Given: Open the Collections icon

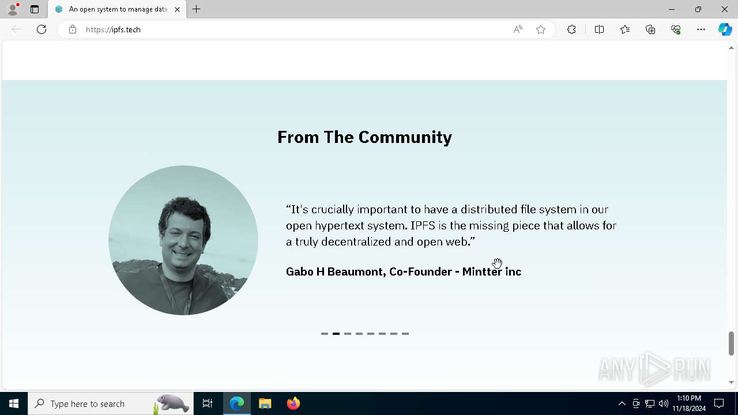Looking at the screenshot, I should pos(650,29).
